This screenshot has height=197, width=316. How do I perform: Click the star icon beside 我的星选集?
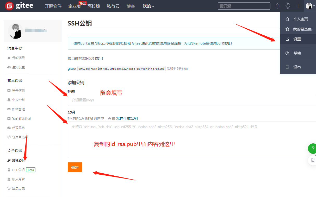(x=287, y=29)
